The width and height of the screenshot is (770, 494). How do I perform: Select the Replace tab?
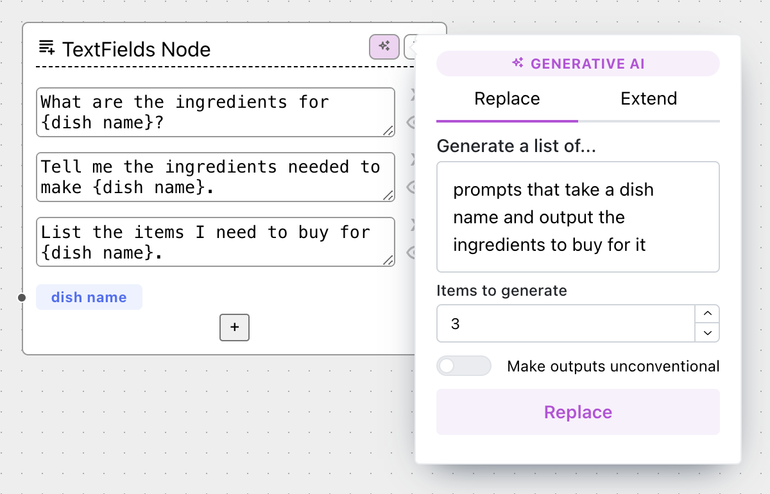[507, 99]
